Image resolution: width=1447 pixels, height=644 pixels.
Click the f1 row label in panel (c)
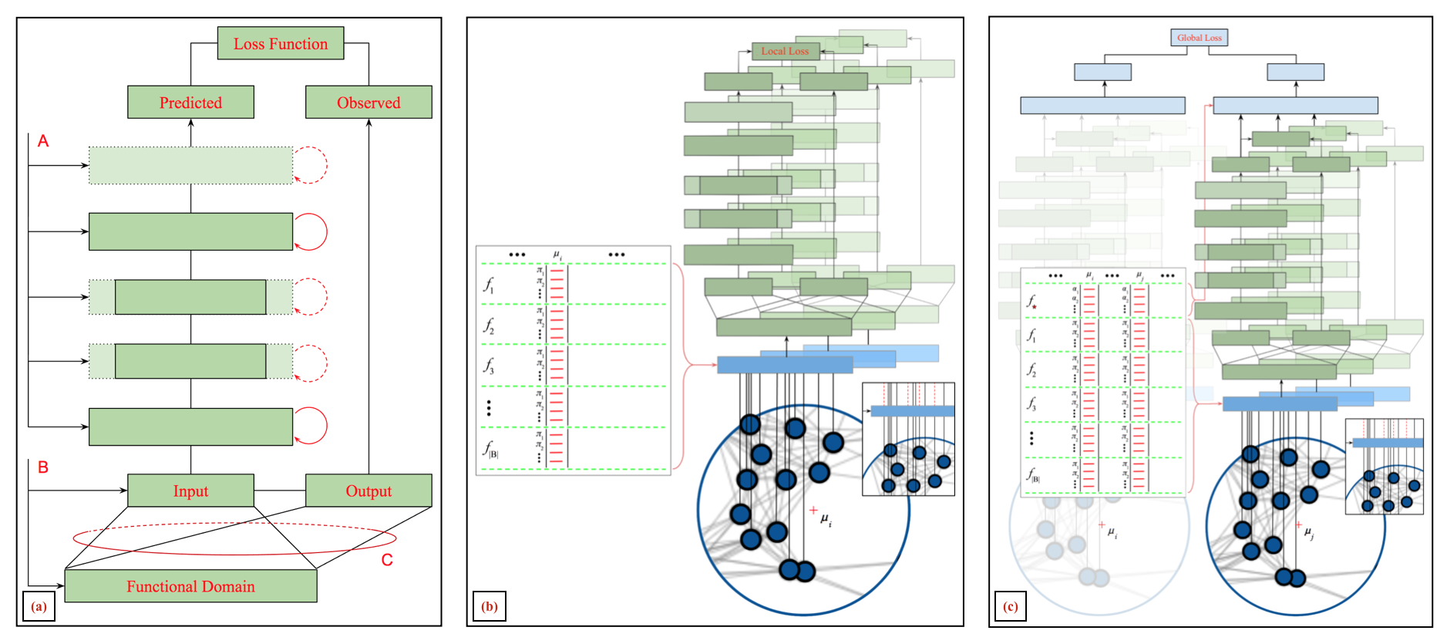1031,335
